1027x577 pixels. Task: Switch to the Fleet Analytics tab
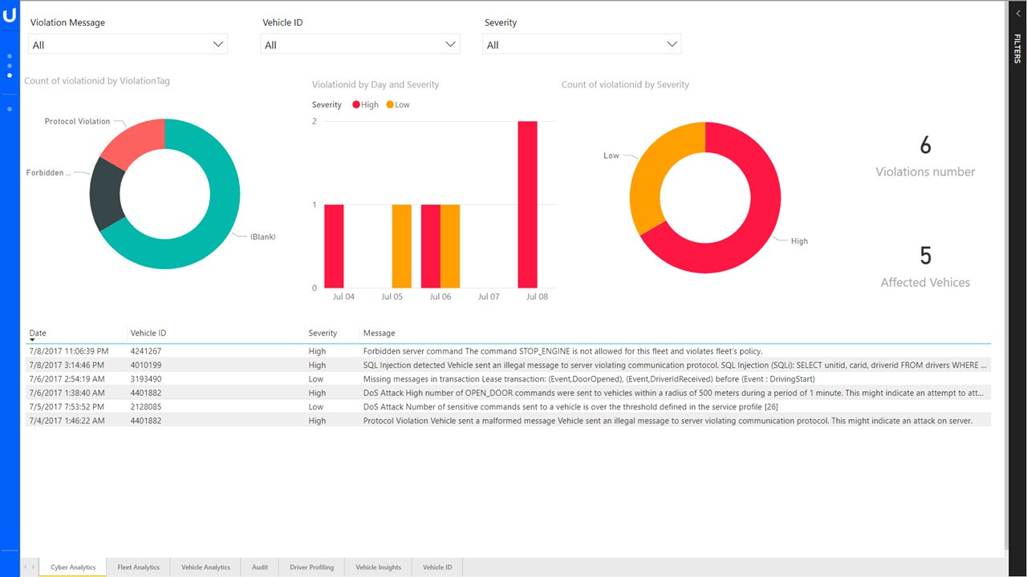coord(138,567)
